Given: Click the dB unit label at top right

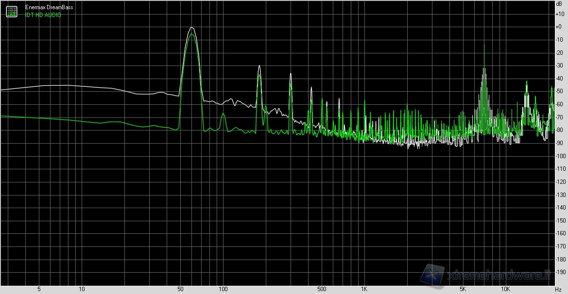Looking at the screenshot, I should pyautogui.click(x=559, y=4).
